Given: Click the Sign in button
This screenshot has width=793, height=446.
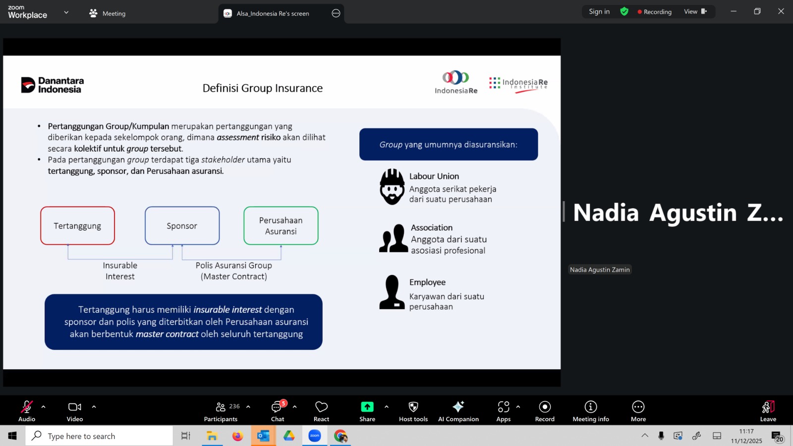Looking at the screenshot, I should click(599, 12).
